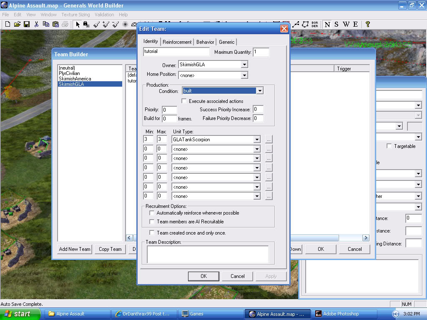Save the map with the floppy icon

pyautogui.click(x=27, y=24)
